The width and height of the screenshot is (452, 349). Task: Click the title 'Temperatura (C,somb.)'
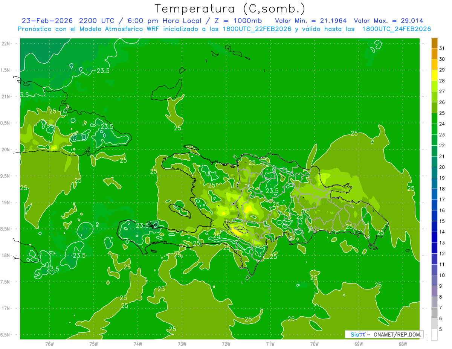coord(230,9)
